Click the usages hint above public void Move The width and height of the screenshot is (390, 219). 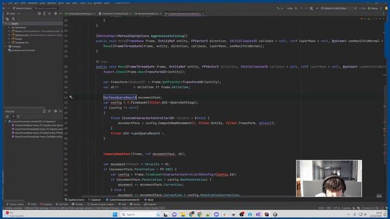[102, 61]
